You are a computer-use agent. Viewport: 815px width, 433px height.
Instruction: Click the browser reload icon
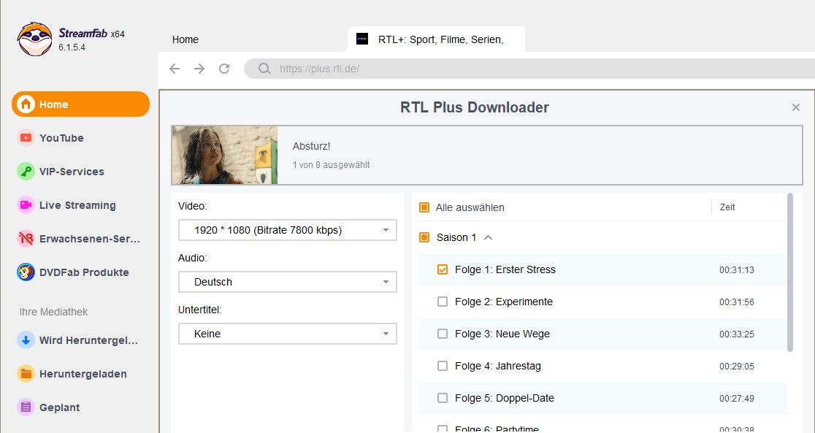click(224, 69)
